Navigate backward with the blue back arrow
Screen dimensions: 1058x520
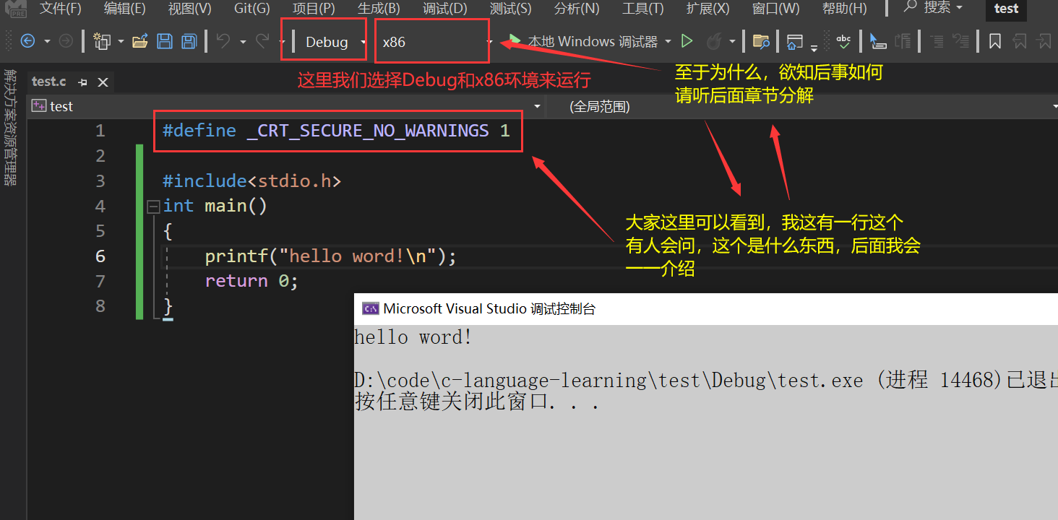click(27, 42)
